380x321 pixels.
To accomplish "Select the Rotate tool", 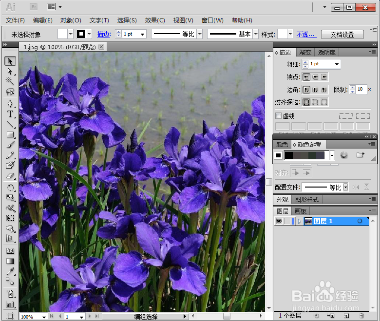I will coord(10,188).
